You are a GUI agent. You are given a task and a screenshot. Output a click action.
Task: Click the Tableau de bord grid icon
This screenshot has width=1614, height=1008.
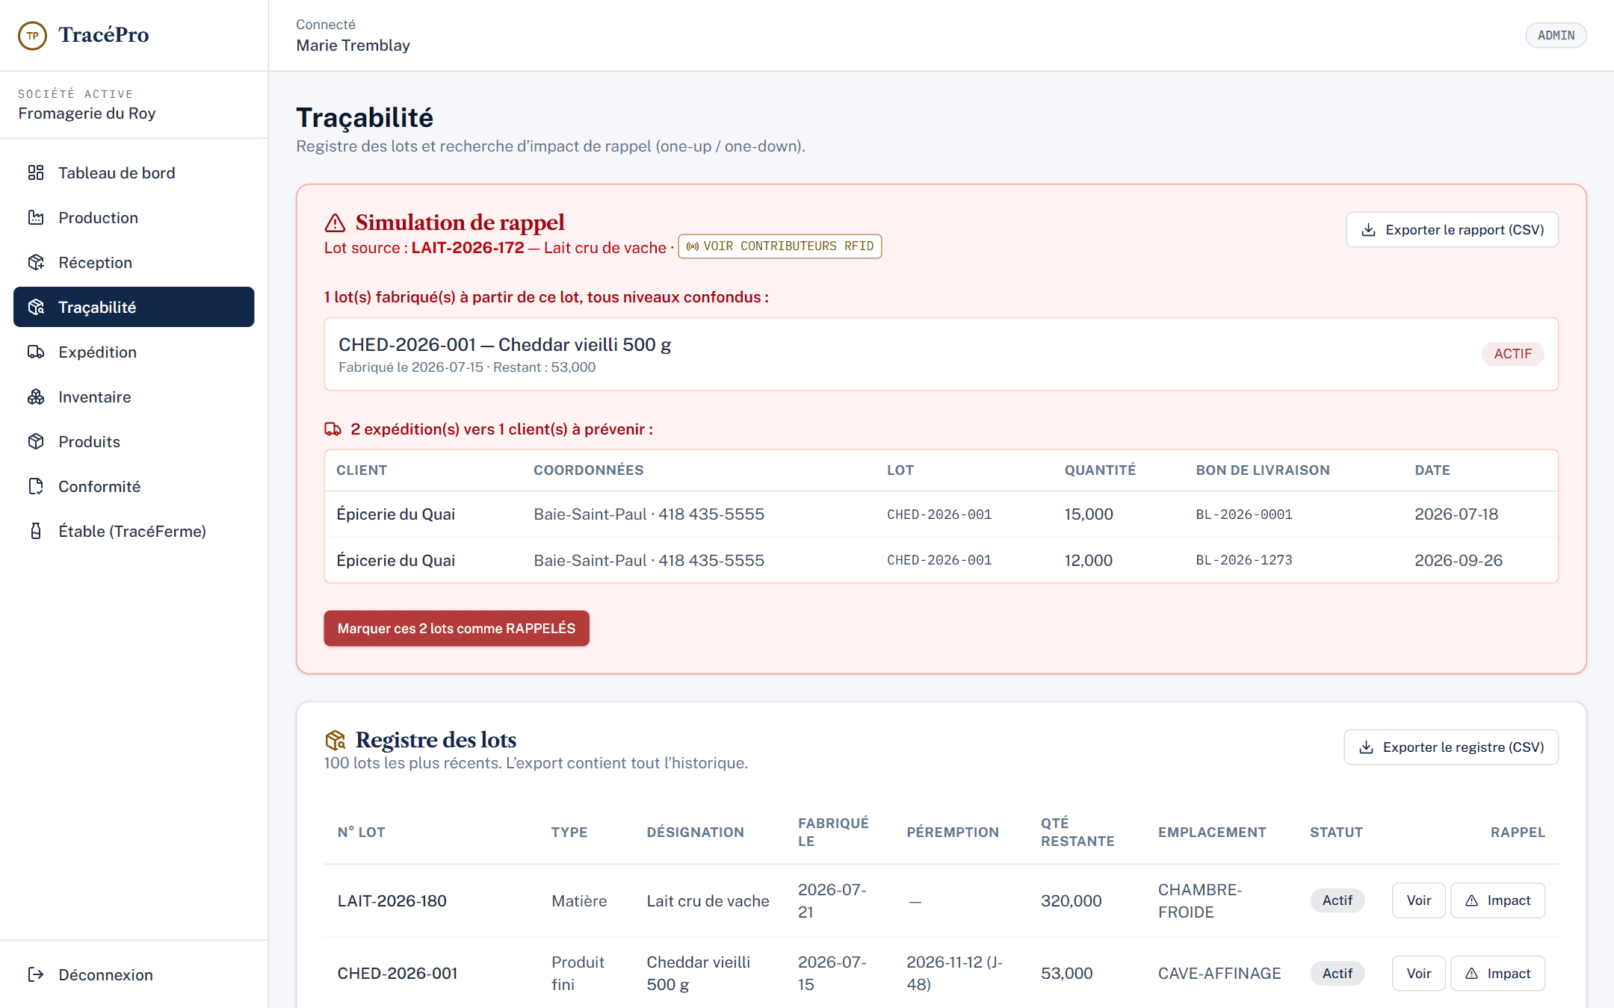[36, 172]
